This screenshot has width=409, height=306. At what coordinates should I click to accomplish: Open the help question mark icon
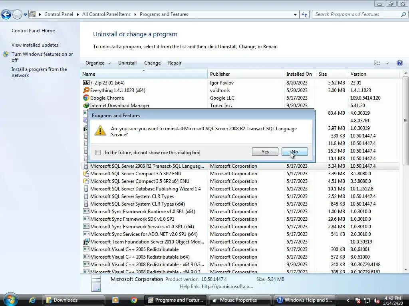[399, 63]
